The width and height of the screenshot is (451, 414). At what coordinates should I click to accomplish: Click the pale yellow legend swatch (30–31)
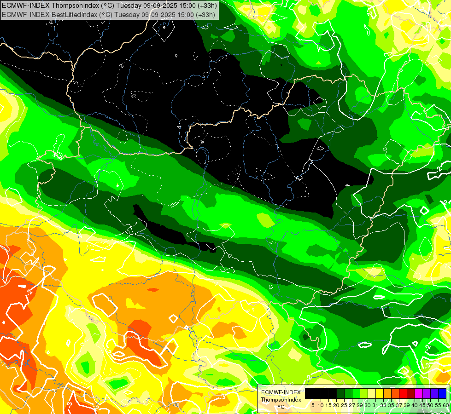[x=372, y=394]
